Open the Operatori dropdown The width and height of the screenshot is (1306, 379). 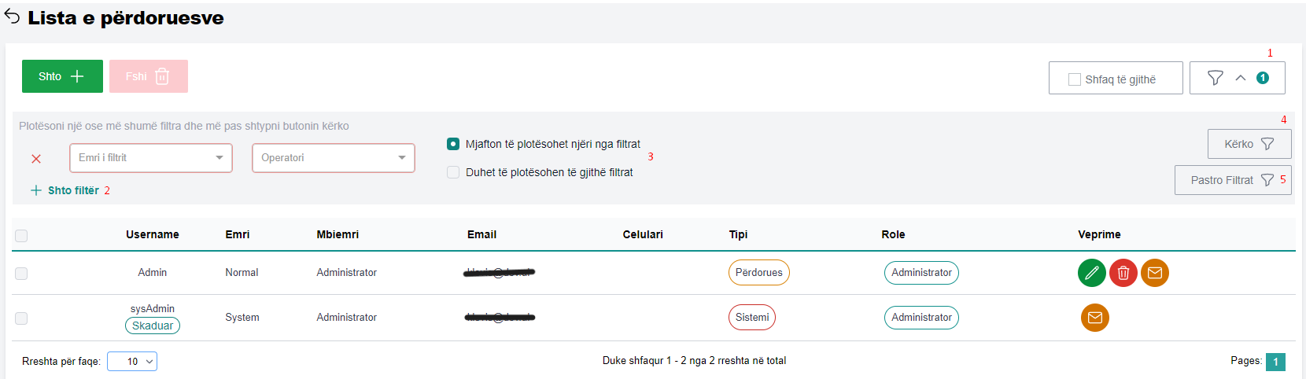(x=334, y=158)
